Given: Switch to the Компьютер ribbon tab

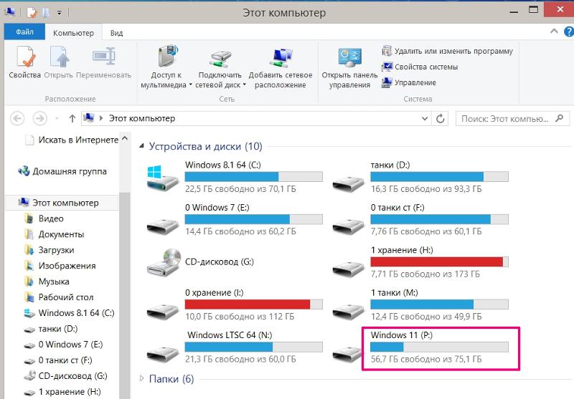Looking at the screenshot, I should (73, 33).
